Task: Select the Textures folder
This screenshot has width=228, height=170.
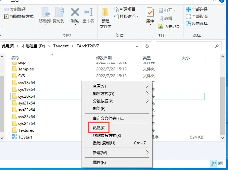Action: point(26,130)
